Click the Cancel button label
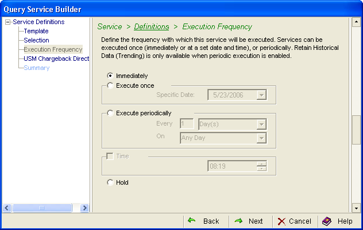363x230 pixels. click(x=300, y=221)
